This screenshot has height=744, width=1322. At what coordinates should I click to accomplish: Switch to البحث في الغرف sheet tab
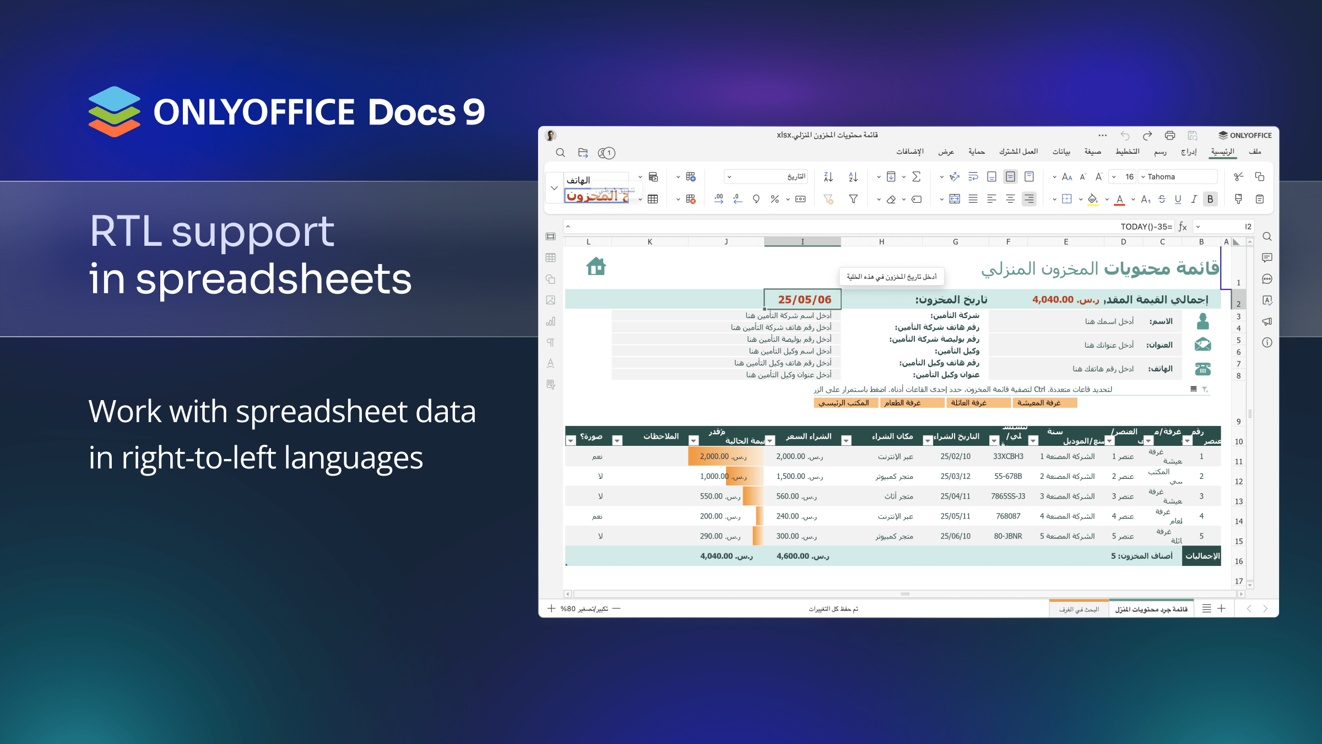[1079, 609]
